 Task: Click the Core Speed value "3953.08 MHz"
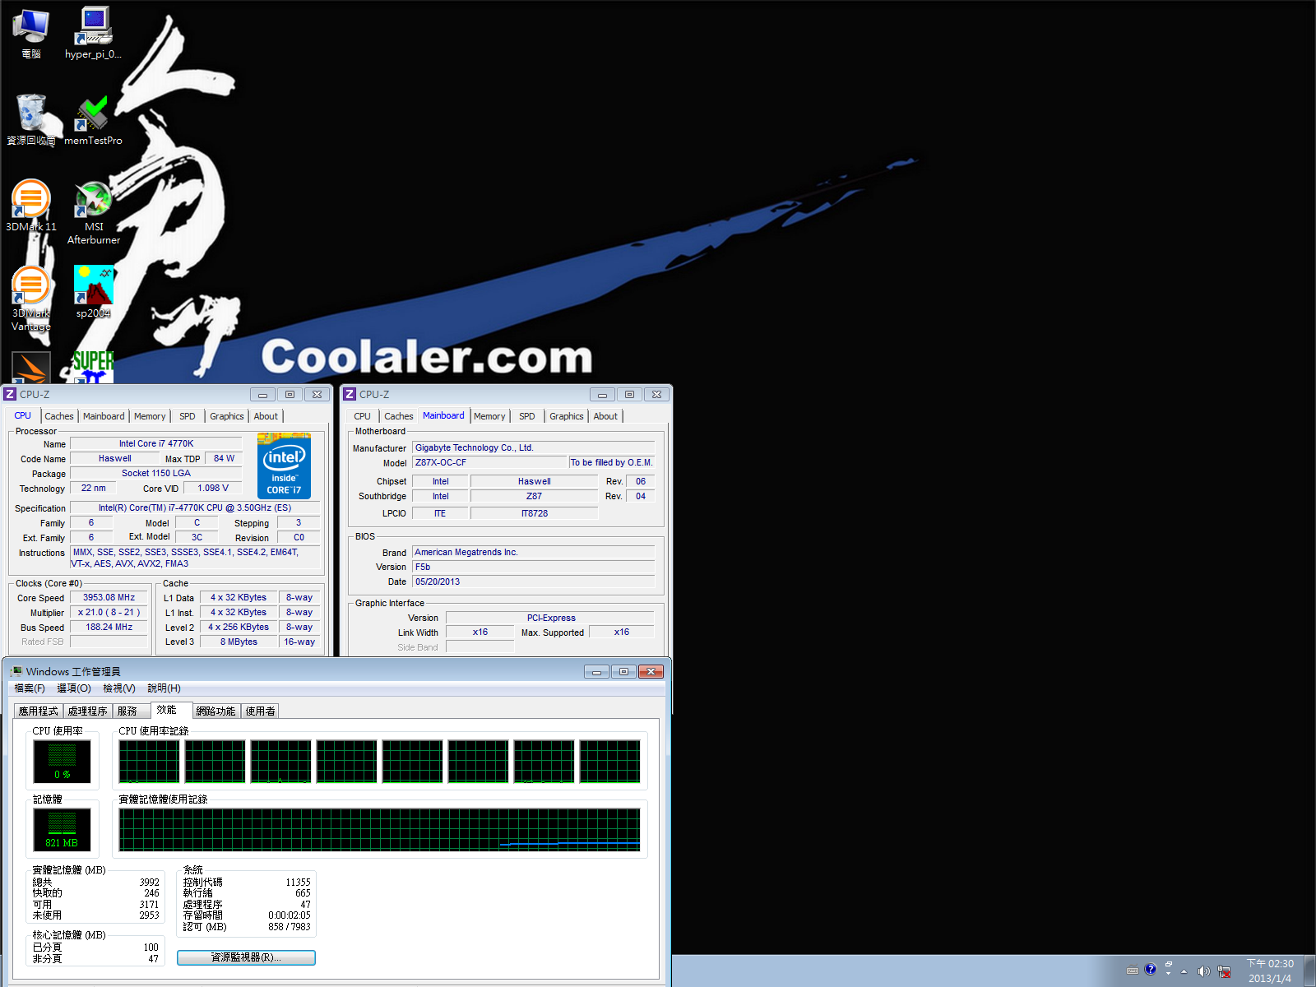(x=109, y=598)
